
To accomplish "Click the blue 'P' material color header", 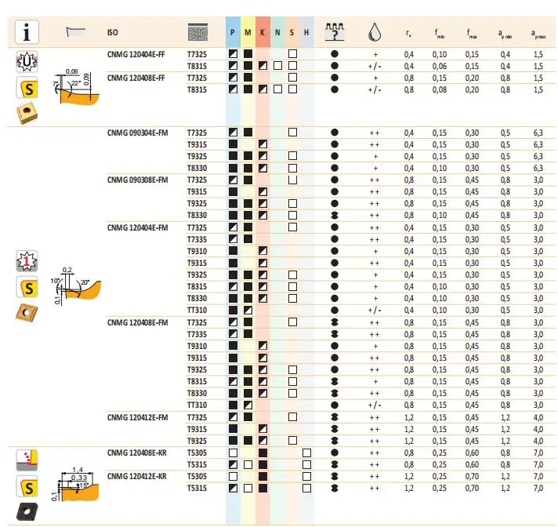I will click(233, 32).
